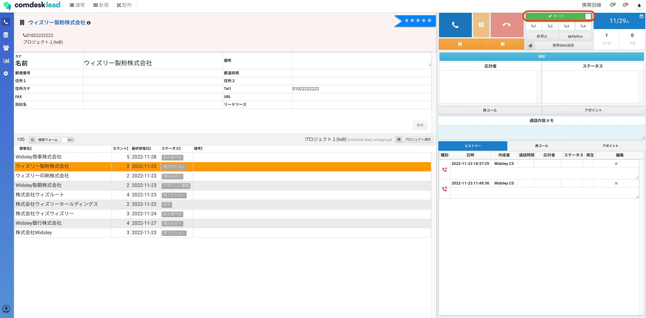
Task: Sort by ステータス column header
Action: [x=171, y=148]
